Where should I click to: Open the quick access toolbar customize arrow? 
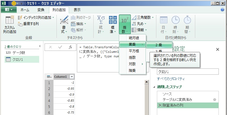pos(22,3)
